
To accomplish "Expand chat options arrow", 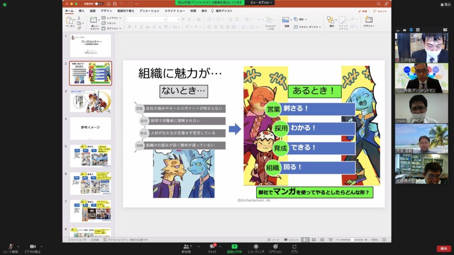I will 220,247.
